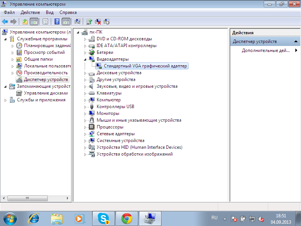Expand Локальные пользователи node arrow
The height and width of the screenshot is (226, 301).
click(x=12, y=67)
